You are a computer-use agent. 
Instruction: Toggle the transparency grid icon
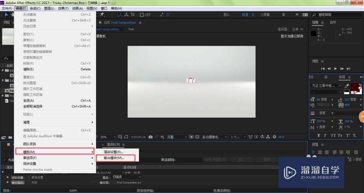(197, 137)
